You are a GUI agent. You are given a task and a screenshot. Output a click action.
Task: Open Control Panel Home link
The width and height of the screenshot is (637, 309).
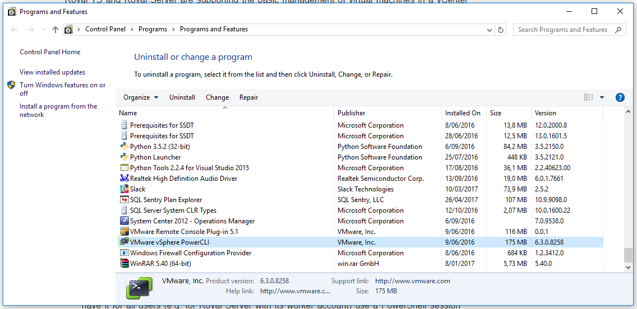[50, 52]
